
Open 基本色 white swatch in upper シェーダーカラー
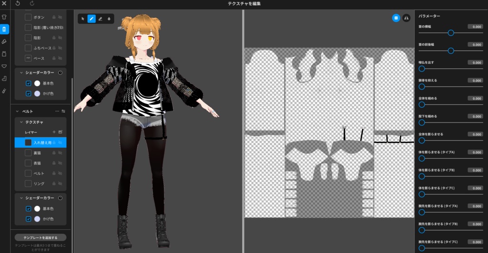(x=37, y=83)
